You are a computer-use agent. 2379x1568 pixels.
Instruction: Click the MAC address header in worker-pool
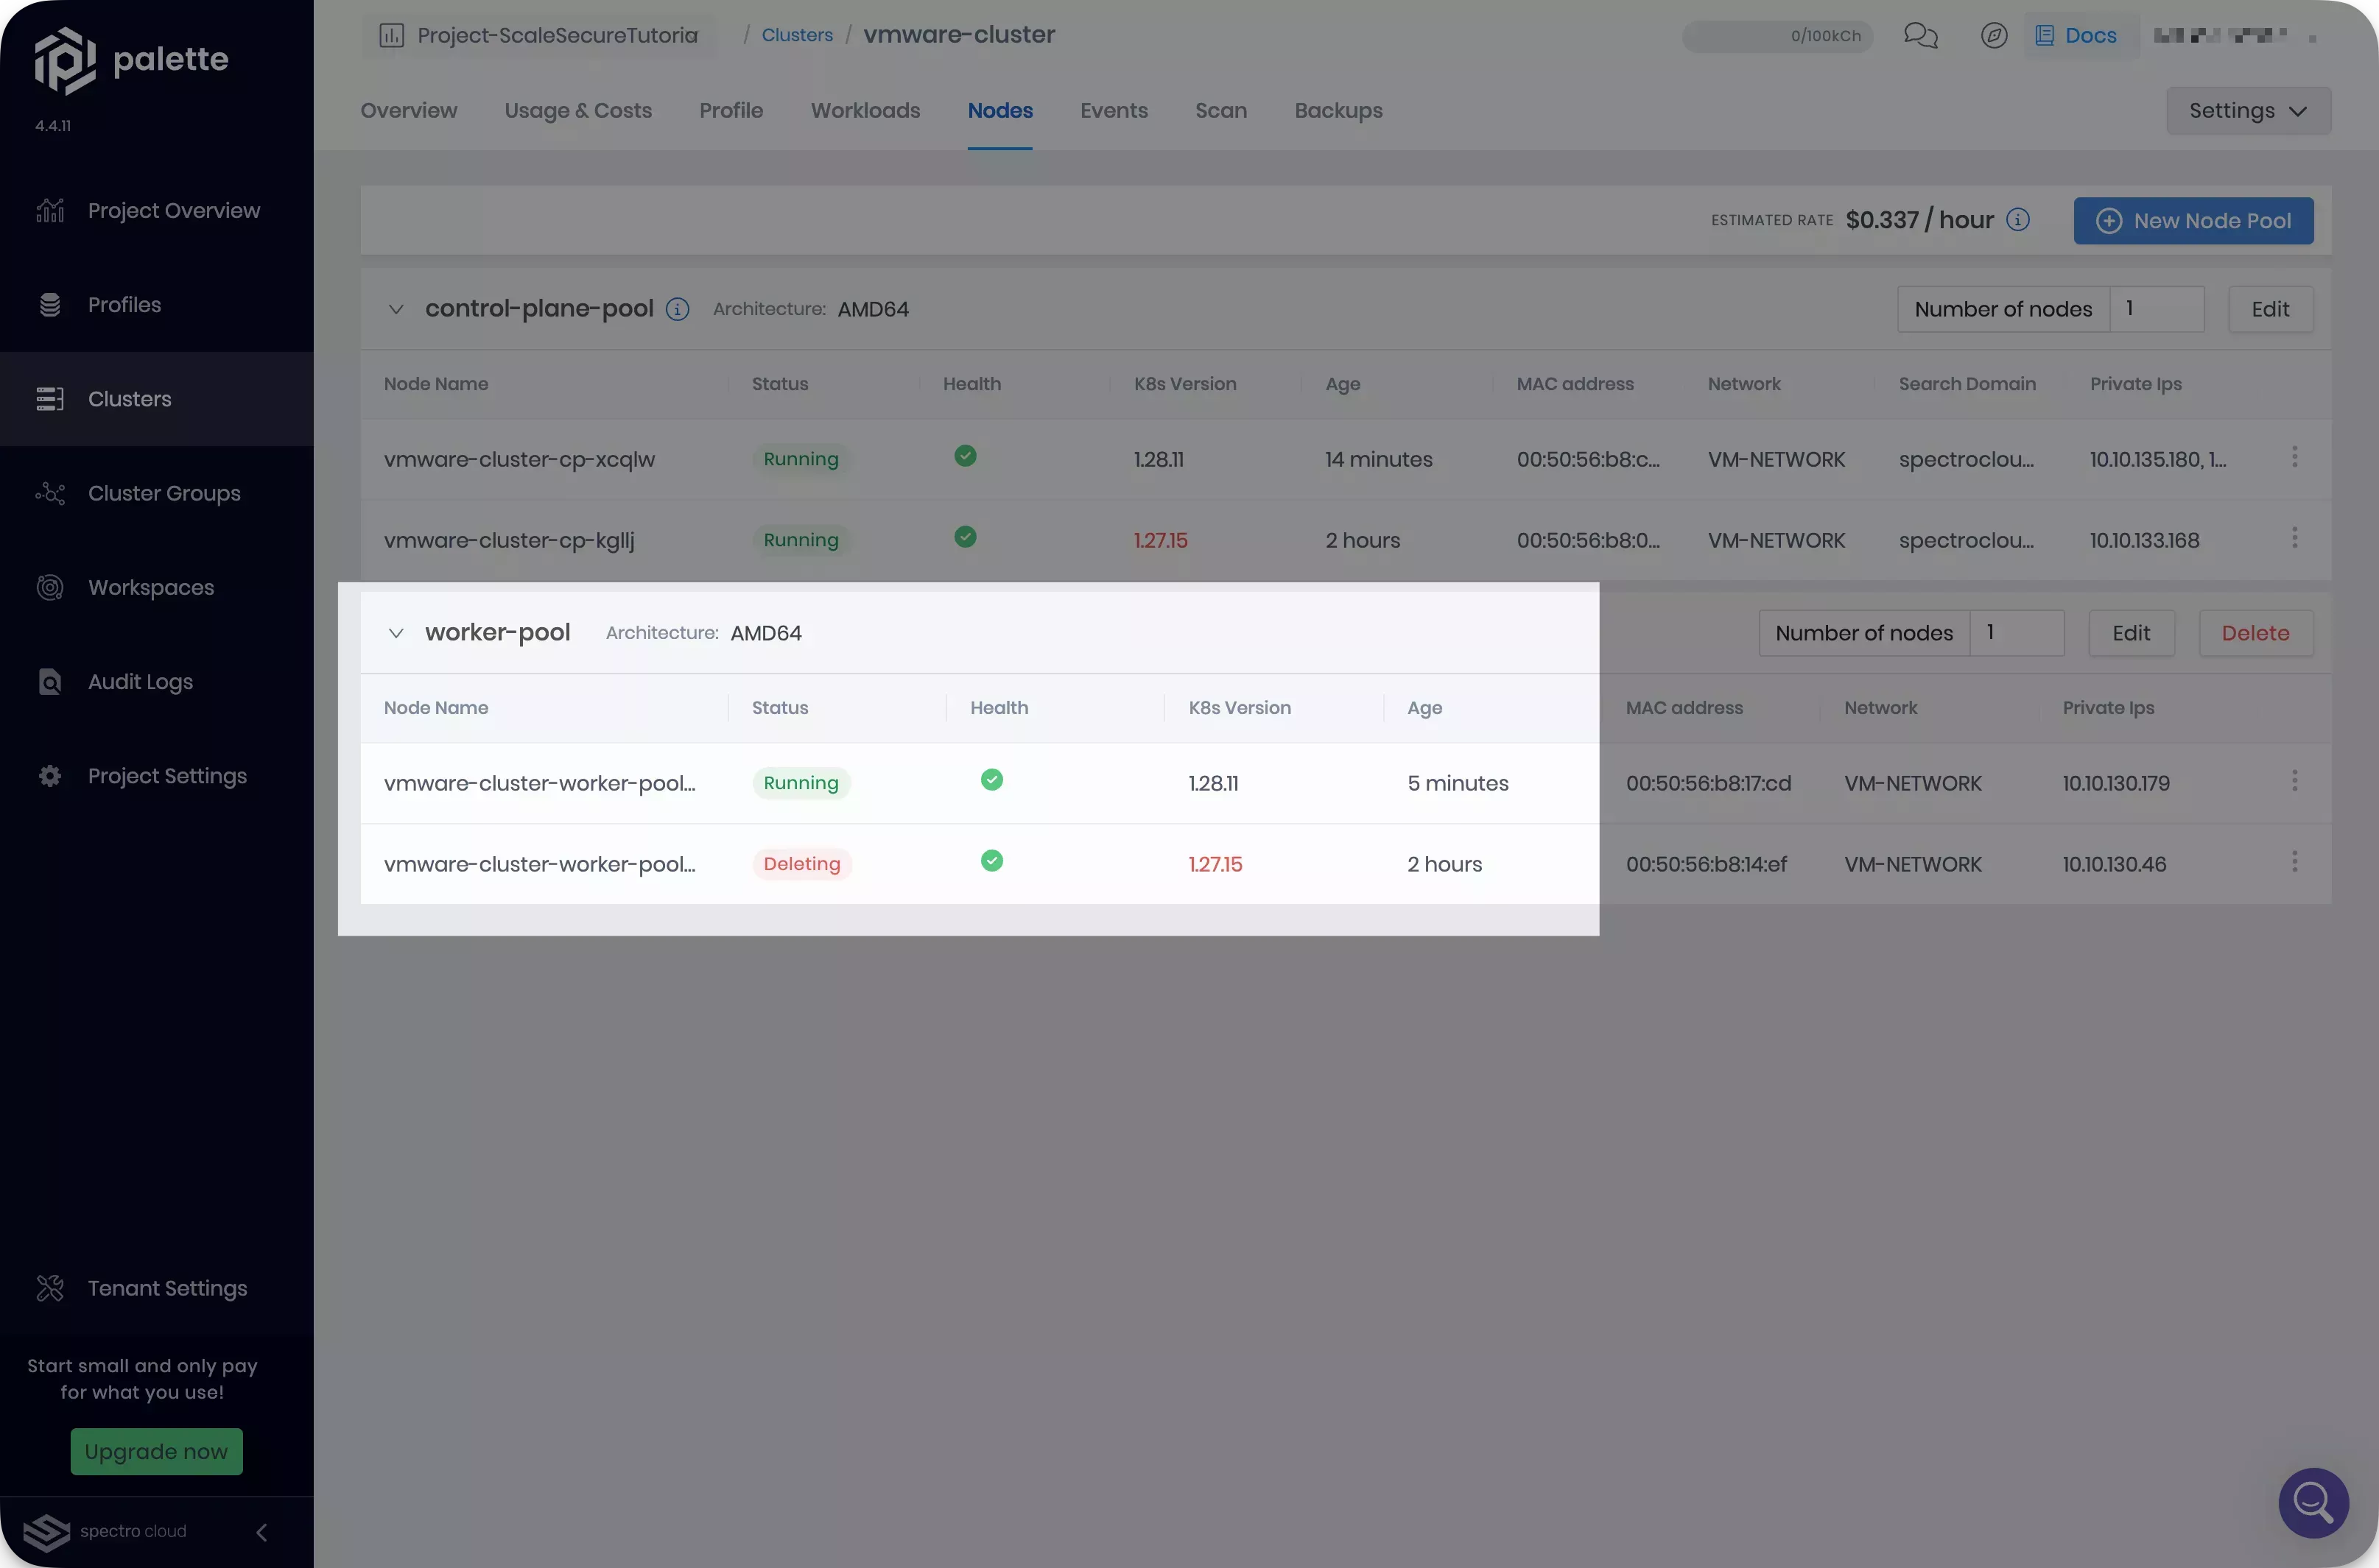1684,708
